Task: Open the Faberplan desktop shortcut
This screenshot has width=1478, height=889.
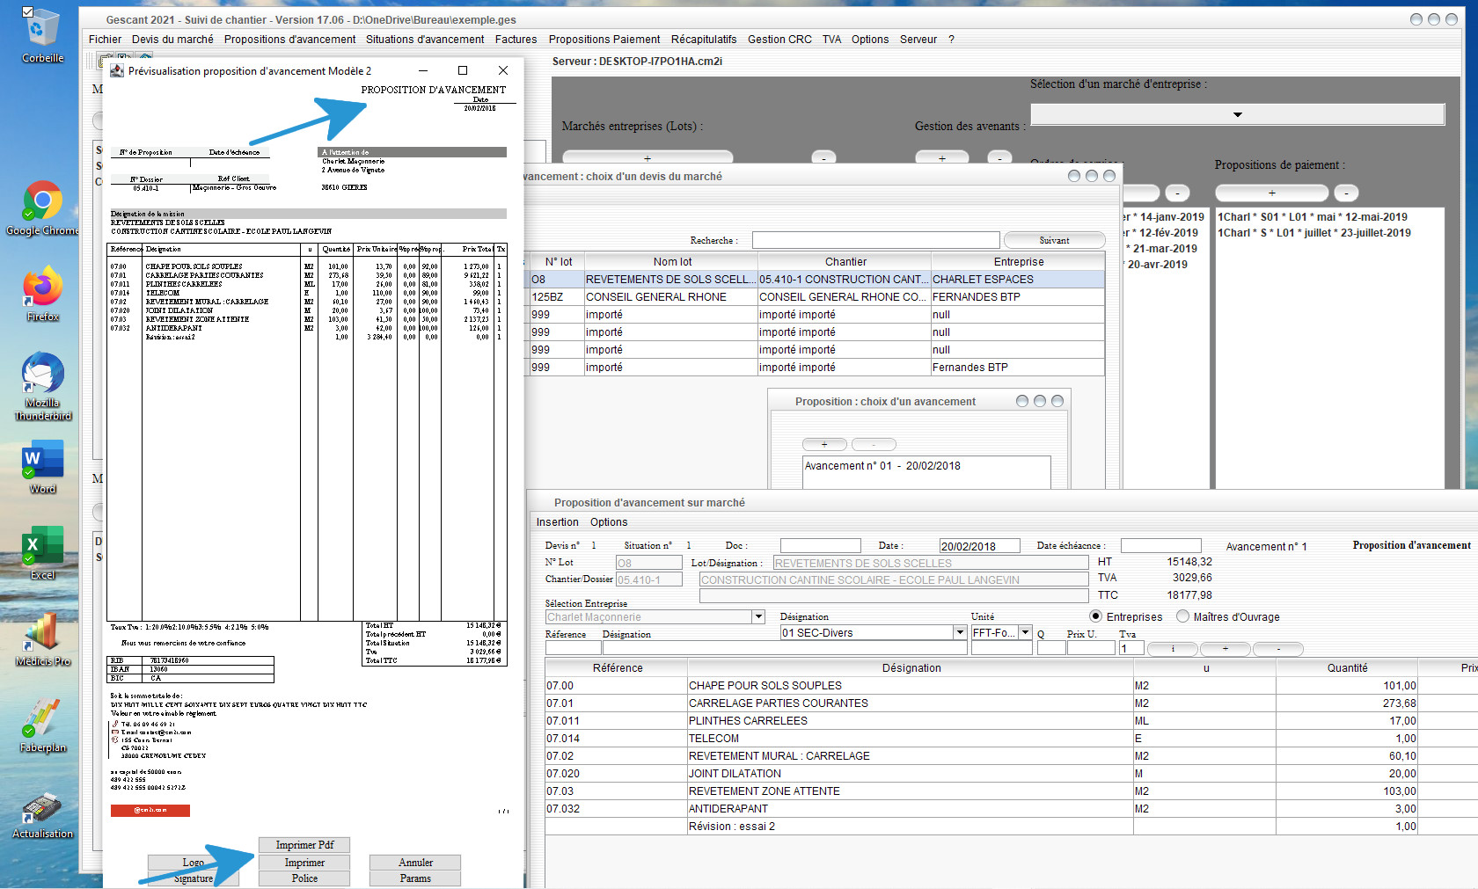Action: (x=41, y=725)
